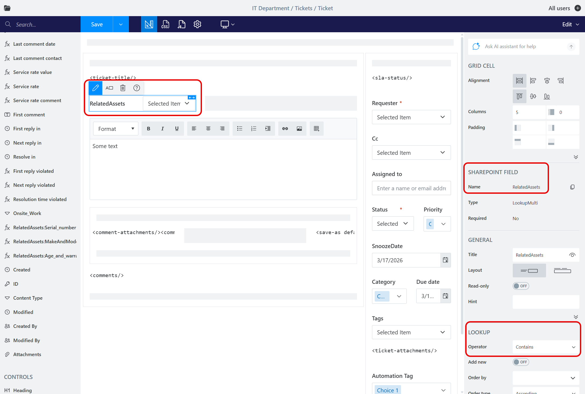Open the JS editor icon

[181, 24]
